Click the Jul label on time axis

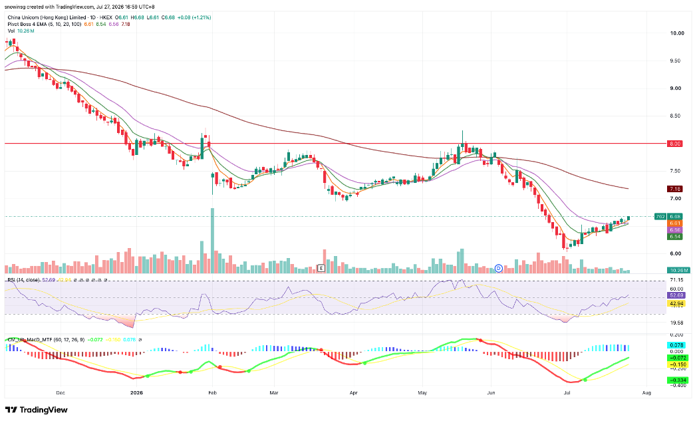point(567,392)
